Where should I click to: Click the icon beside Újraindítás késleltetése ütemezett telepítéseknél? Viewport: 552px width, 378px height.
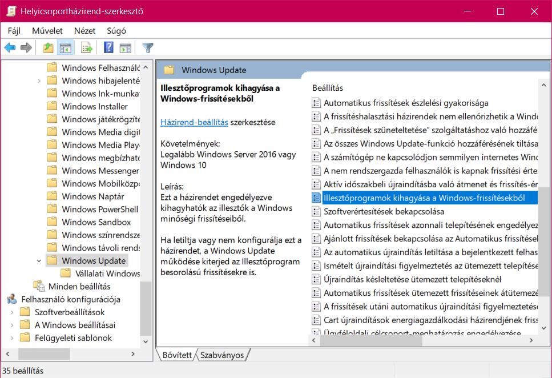(316, 279)
